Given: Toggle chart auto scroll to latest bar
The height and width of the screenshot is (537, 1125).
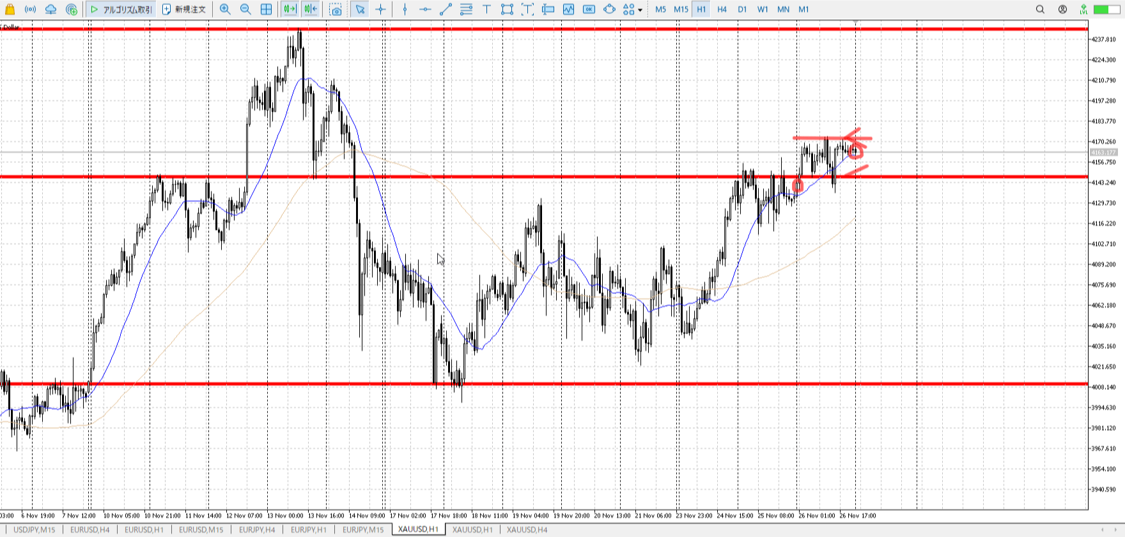Looking at the screenshot, I should tap(290, 9).
